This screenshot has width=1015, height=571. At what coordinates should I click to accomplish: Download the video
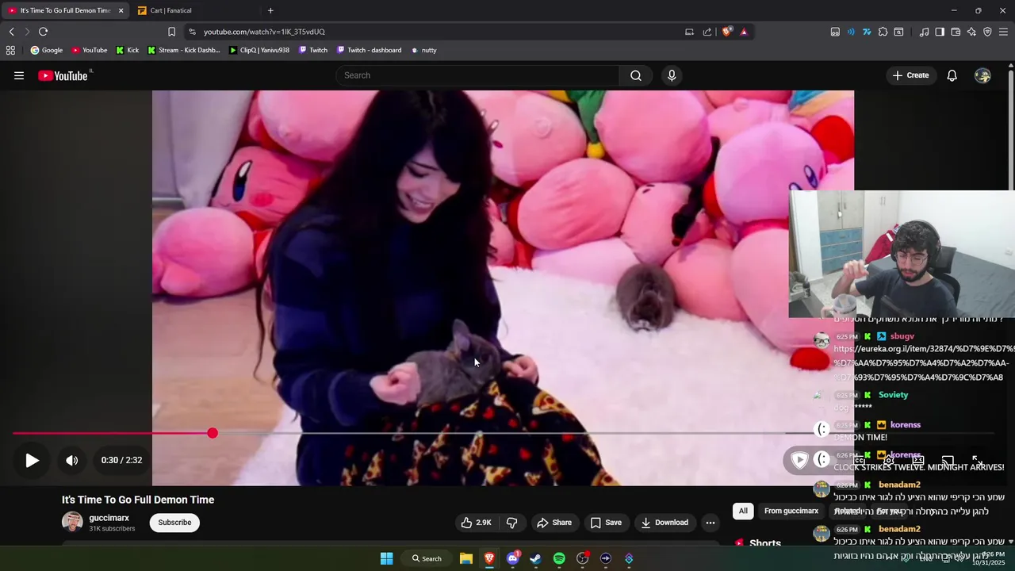click(x=665, y=523)
